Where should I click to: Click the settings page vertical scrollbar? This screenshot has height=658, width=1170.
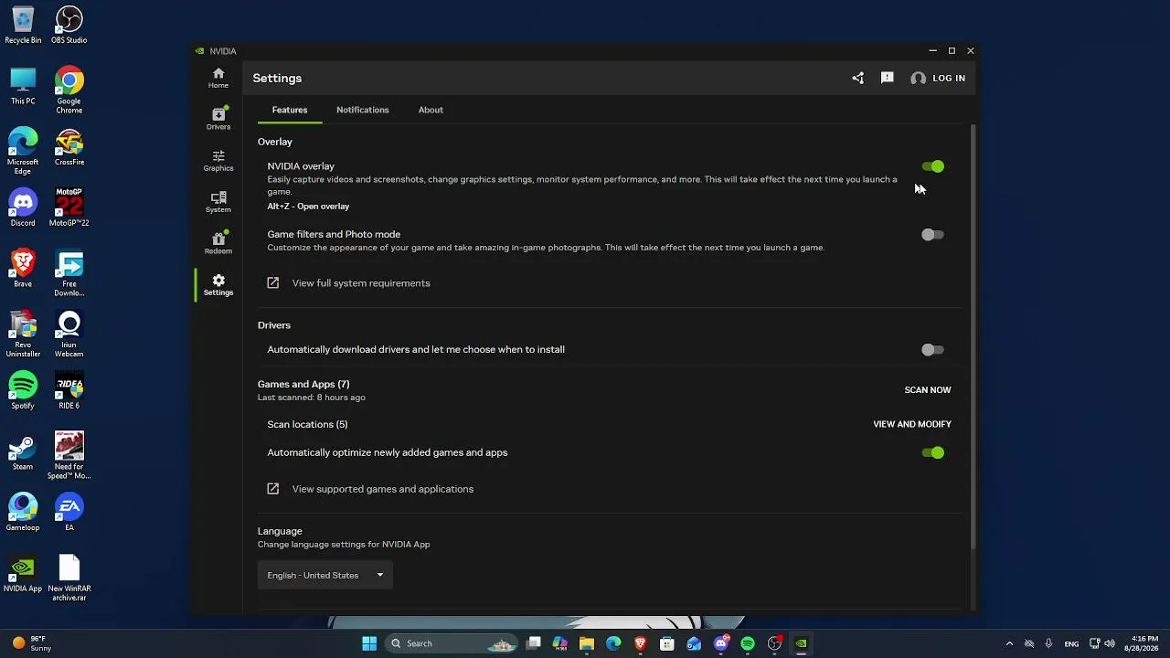tap(973, 336)
